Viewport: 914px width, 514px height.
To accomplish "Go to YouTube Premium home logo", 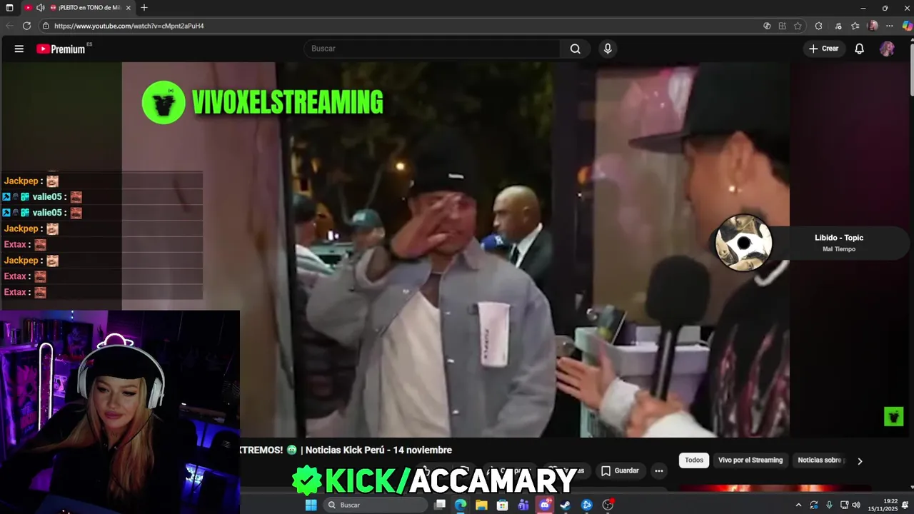I will point(61,49).
